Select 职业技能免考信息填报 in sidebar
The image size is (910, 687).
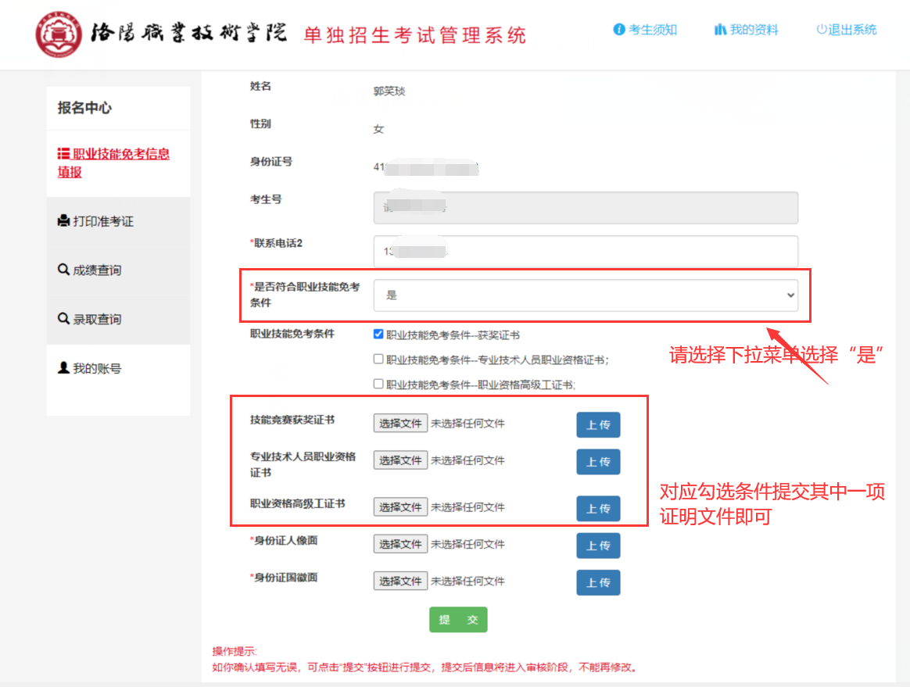113,163
